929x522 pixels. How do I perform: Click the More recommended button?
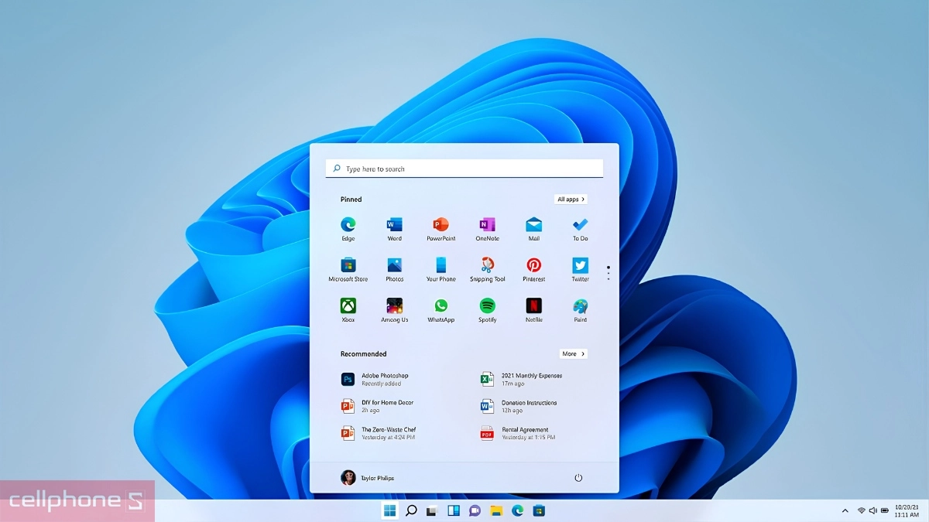click(574, 354)
